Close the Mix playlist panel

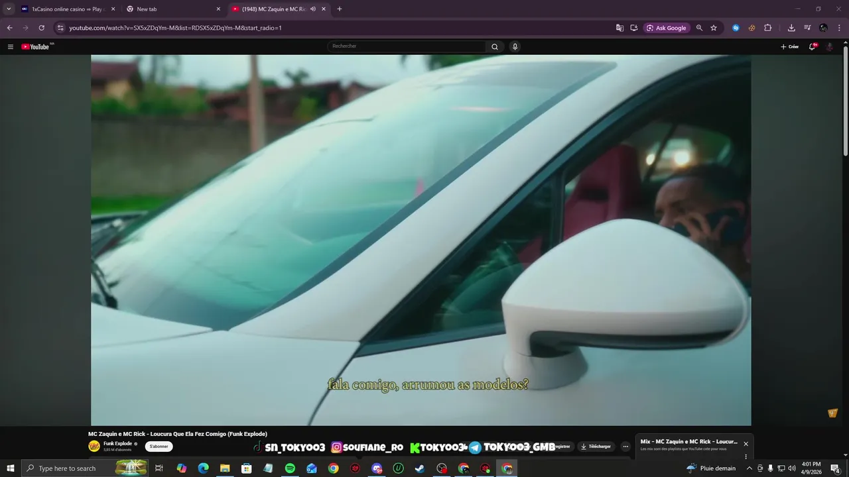click(x=746, y=444)
